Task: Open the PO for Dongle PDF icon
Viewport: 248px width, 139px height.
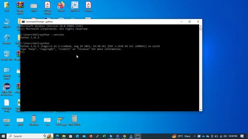Action: [47, 8]
